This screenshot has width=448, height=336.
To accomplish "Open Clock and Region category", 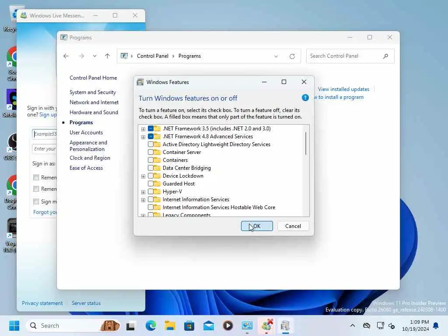I will [90, 158].
